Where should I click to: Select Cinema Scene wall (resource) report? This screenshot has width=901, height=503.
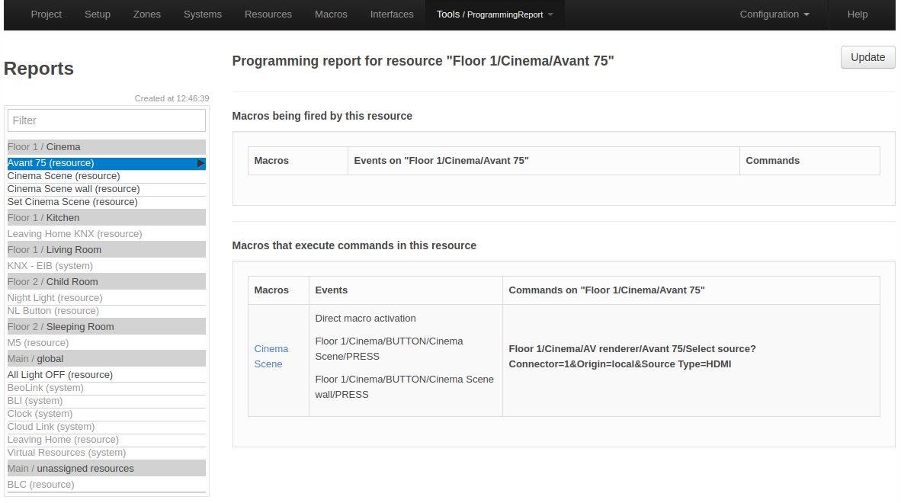pos(106,189)
